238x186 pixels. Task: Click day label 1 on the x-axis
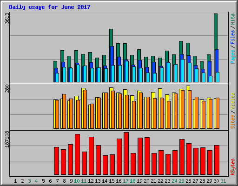(15, 181)
